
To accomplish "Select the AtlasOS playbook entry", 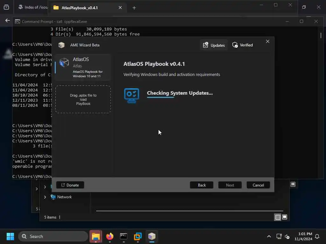I will click(83, 67).
